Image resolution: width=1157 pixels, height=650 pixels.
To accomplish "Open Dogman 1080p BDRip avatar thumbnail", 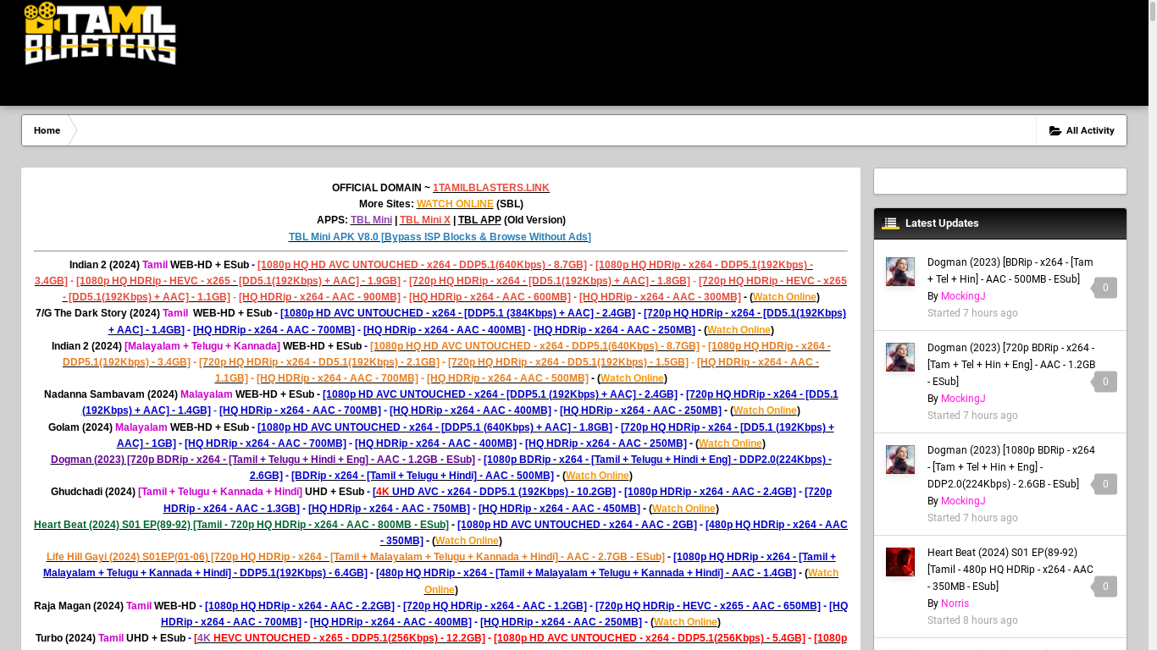I will (x=900, y=460).
